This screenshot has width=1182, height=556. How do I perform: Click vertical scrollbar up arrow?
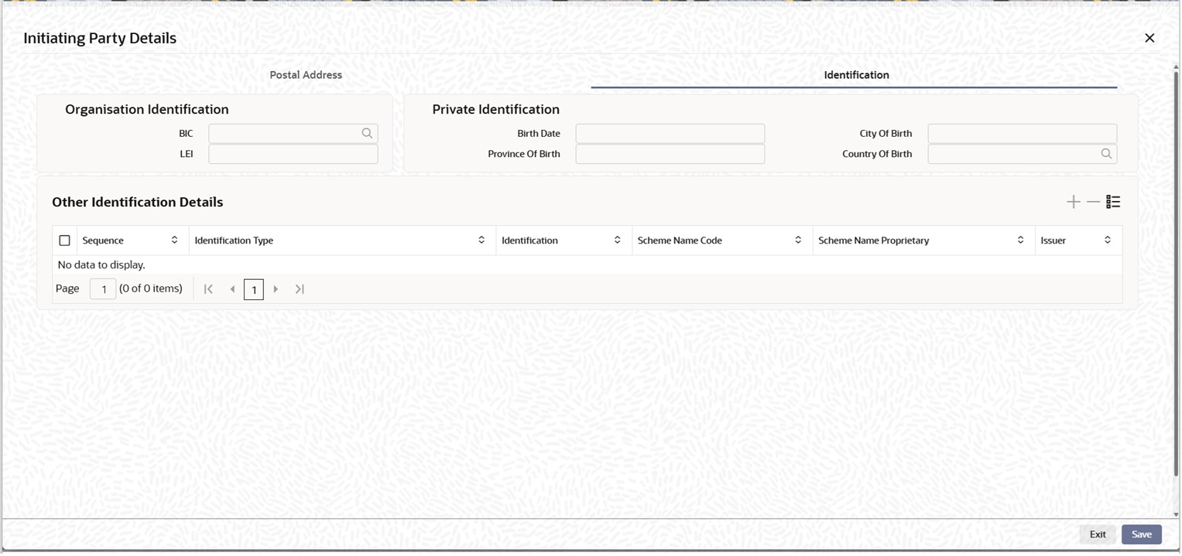1176,67
